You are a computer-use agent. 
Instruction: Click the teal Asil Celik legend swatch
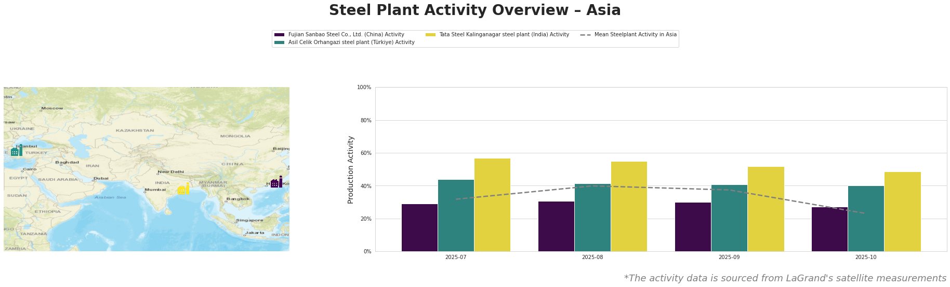point(279,42)
